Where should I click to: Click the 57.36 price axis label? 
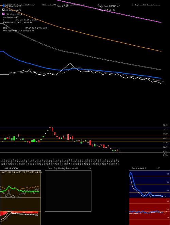(x=165, y=142)
